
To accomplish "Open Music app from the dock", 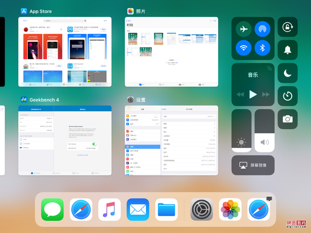I will tap(109, 209).
